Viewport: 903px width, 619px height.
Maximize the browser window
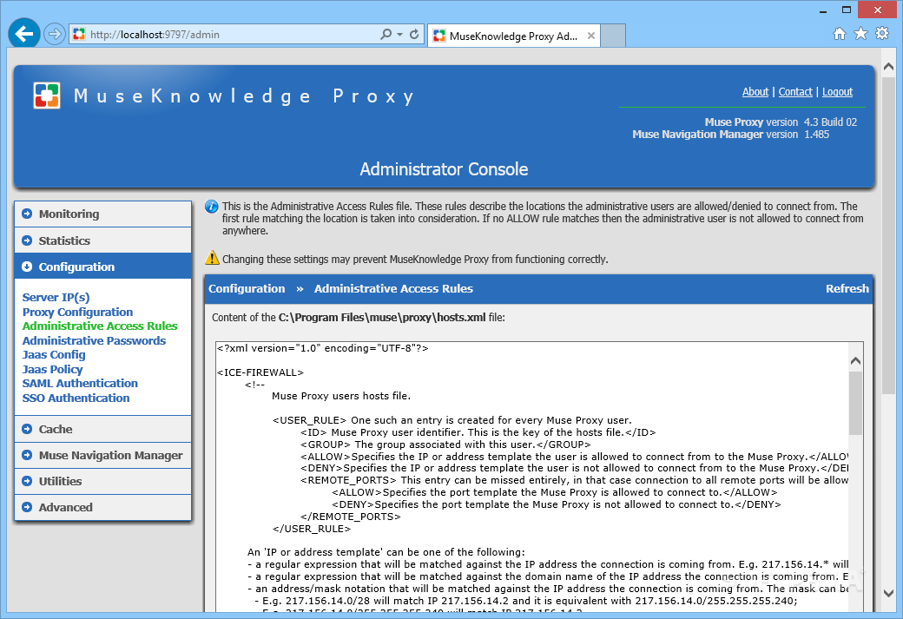click(846, 10)
